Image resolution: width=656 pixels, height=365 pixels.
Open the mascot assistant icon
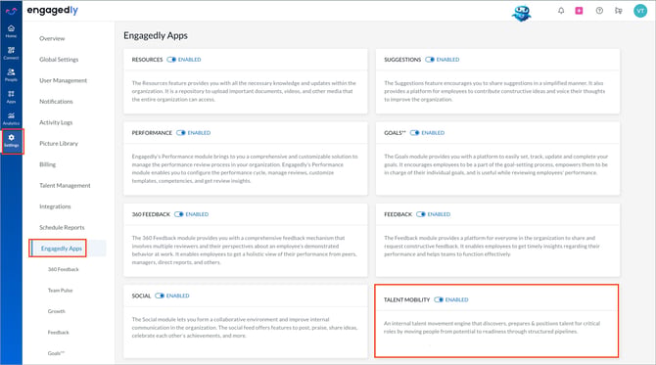point(521,13)
